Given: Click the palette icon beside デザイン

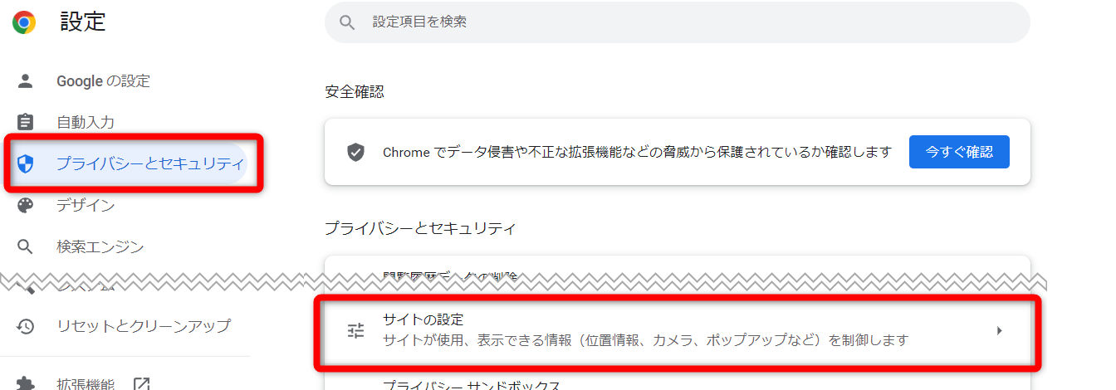Looking at the screenshot, I should (26, 205).
